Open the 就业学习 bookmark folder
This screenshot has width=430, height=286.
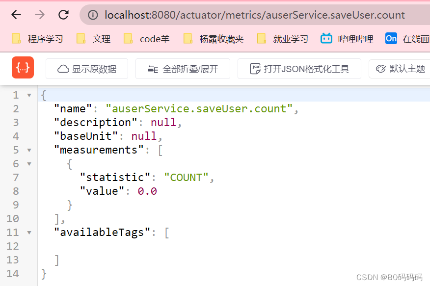[282, 39]
